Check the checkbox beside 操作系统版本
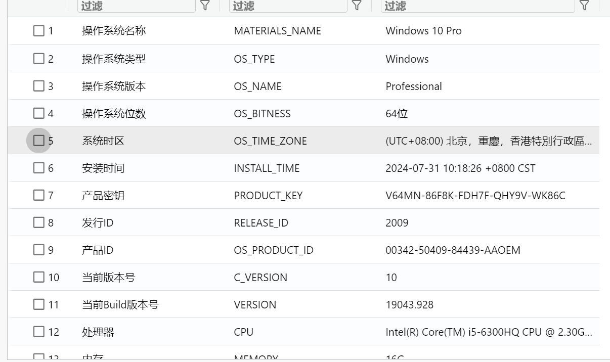 (39, 85)
